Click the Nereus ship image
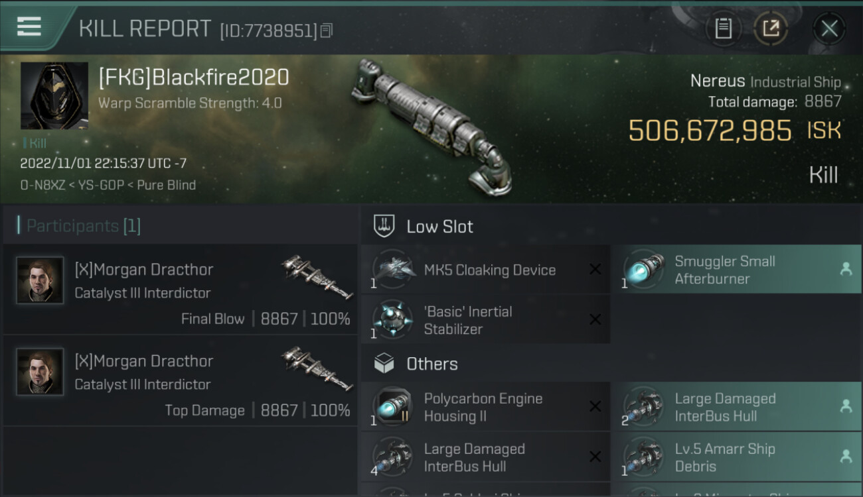Viewport: 863px width, 497px height. [432, 126]
